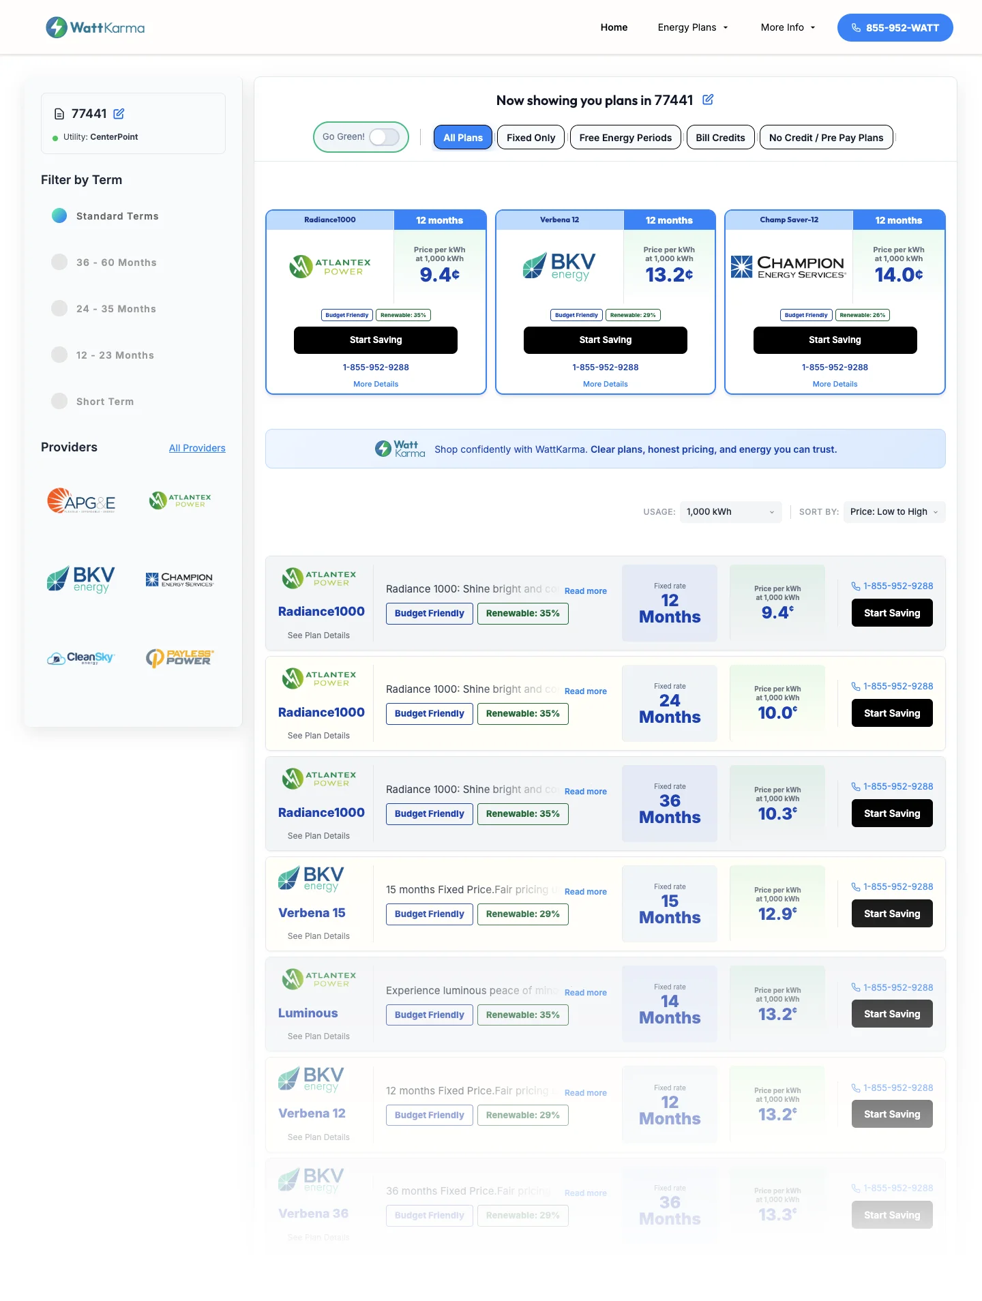Click 'Utility: CenterPoint' text in sidebar
The image size is (982, 1301).
pyautogui.click(x=100, y=137)
